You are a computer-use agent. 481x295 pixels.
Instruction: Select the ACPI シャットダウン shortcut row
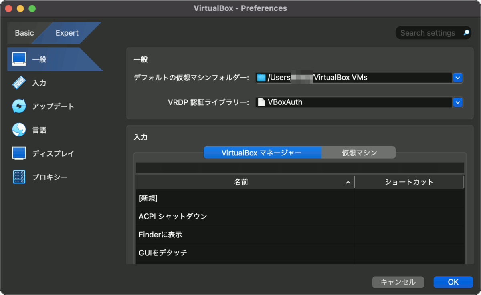tap(240, 216)
